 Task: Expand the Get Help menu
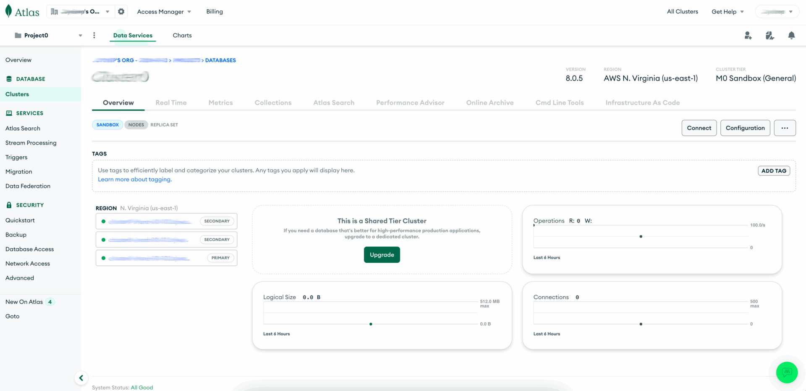coord(727,12)
